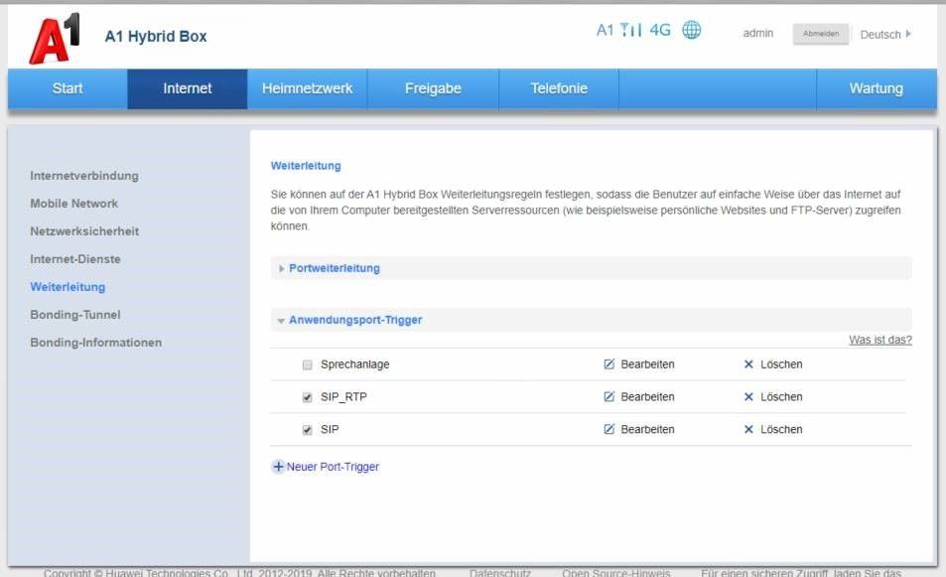The height and width of the screenshot is (577, 946).
Task: Switch to the Heimnetzwerk tab
Action: tap(307, 88)
